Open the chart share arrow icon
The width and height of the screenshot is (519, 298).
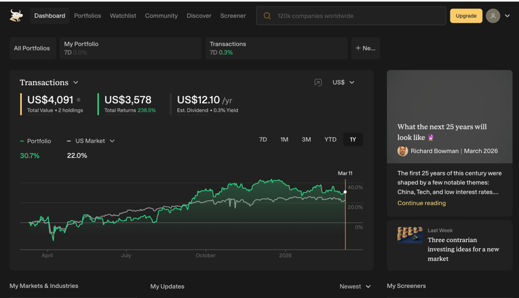[318, 82]
